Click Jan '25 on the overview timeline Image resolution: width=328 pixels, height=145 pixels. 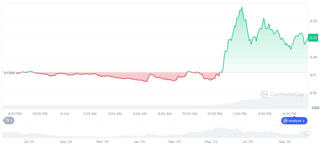[139, 142]
